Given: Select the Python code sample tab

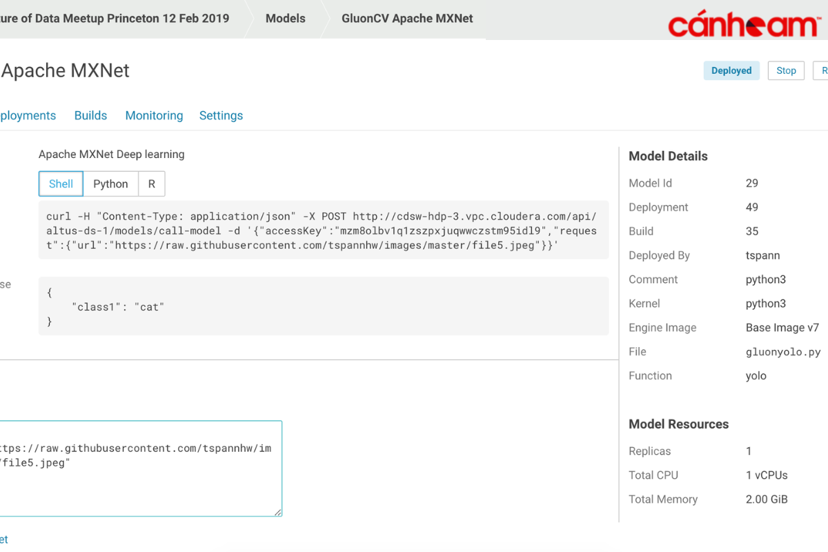Looking at the screenshot, I should coord(110,184).
